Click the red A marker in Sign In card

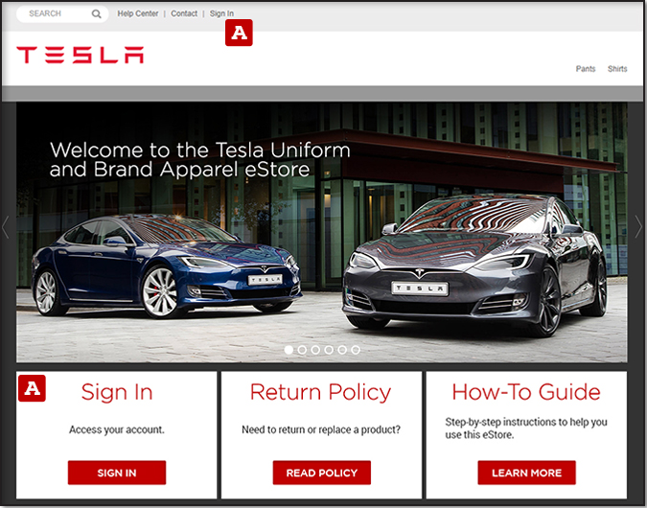tap(32, 388)
